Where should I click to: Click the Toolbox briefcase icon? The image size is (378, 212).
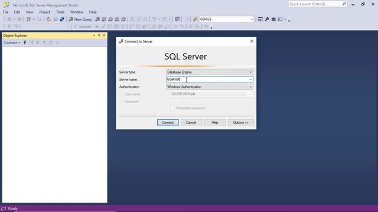[273, 19]
